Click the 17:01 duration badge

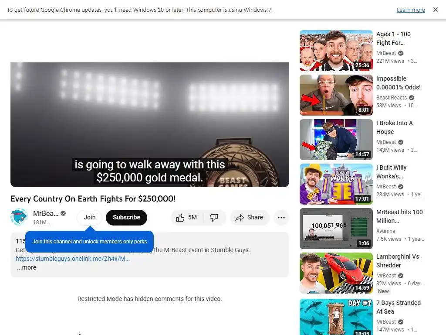362,198
